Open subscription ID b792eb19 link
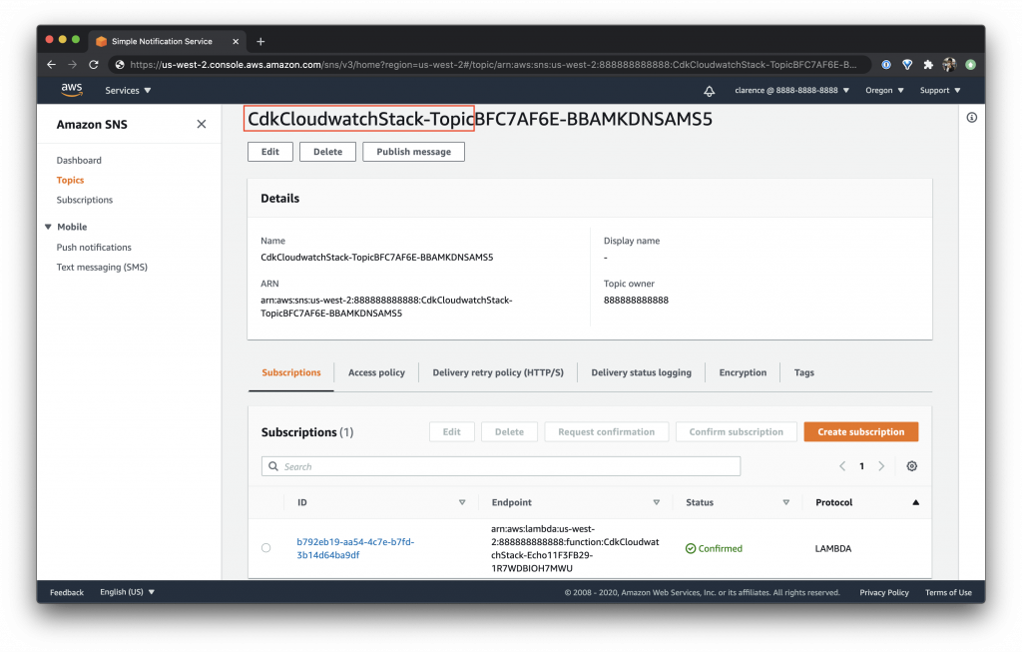 point(355,548)
